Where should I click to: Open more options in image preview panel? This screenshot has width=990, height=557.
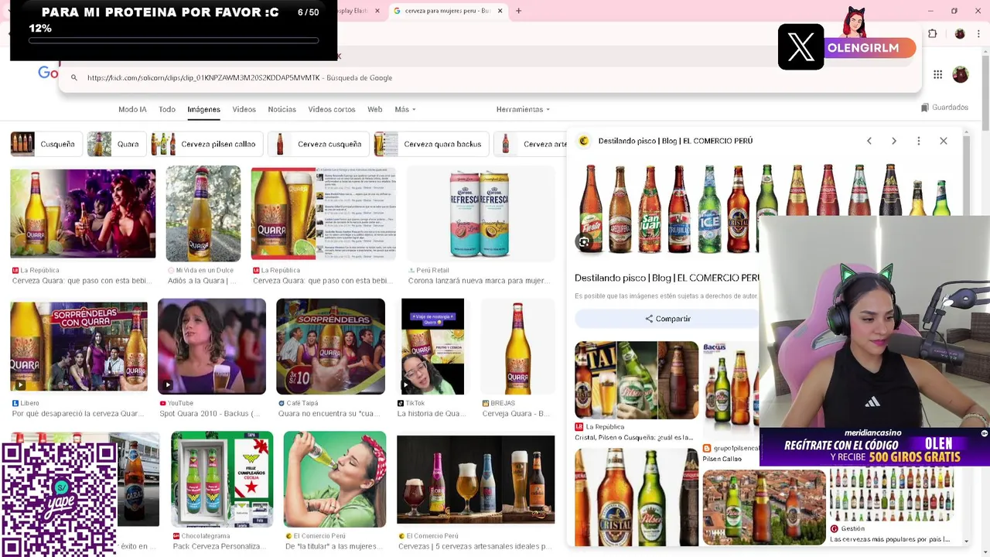pyautogui.click(x=919, y=141)
